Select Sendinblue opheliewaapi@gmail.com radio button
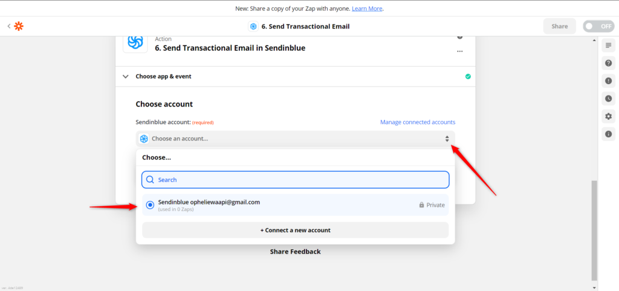Image resolution: width=619 pixels, height=291 pixels. (x=150, y=205)
